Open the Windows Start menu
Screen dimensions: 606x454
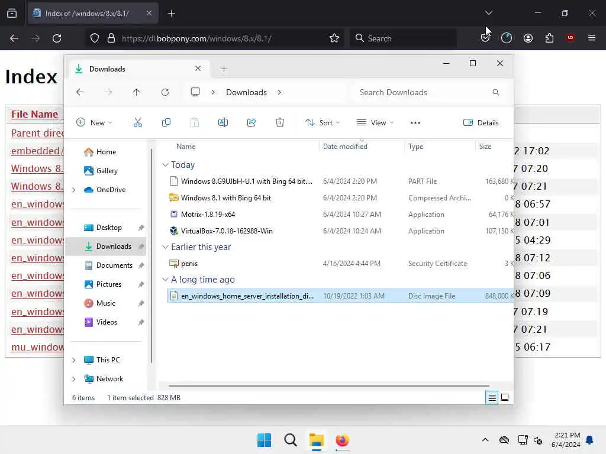point(265,440)
